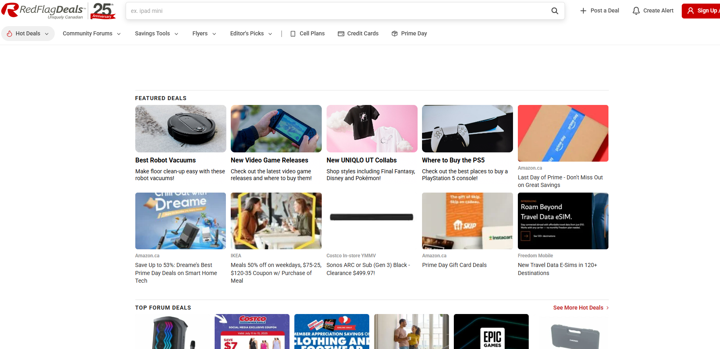Click the plus icon beside Post a Deal
The image size is (720, 349).
tap(583, 11)
